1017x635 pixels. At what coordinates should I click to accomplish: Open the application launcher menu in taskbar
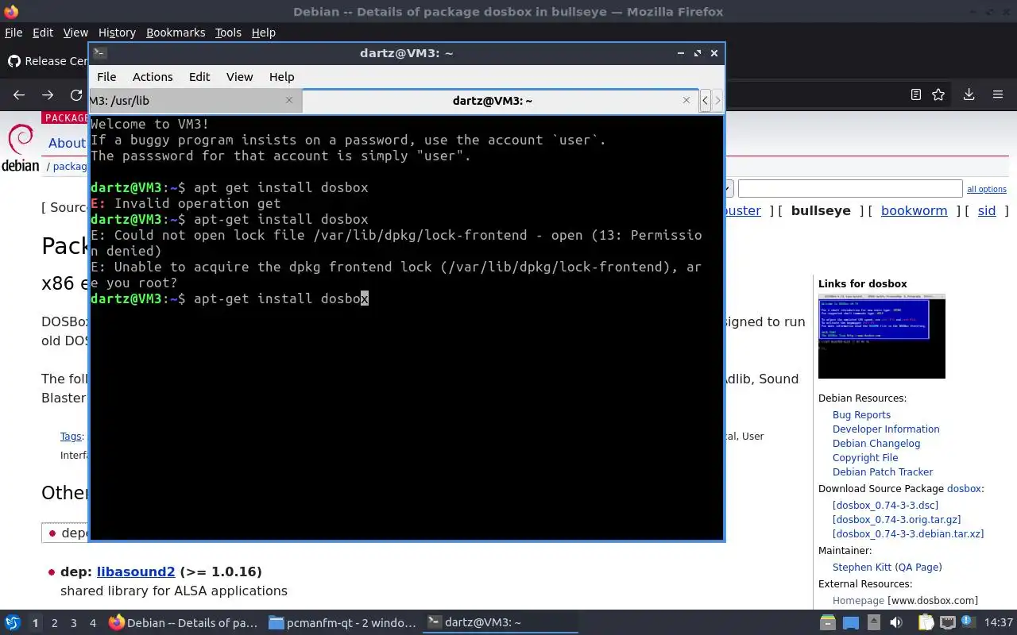click(13, 623)
